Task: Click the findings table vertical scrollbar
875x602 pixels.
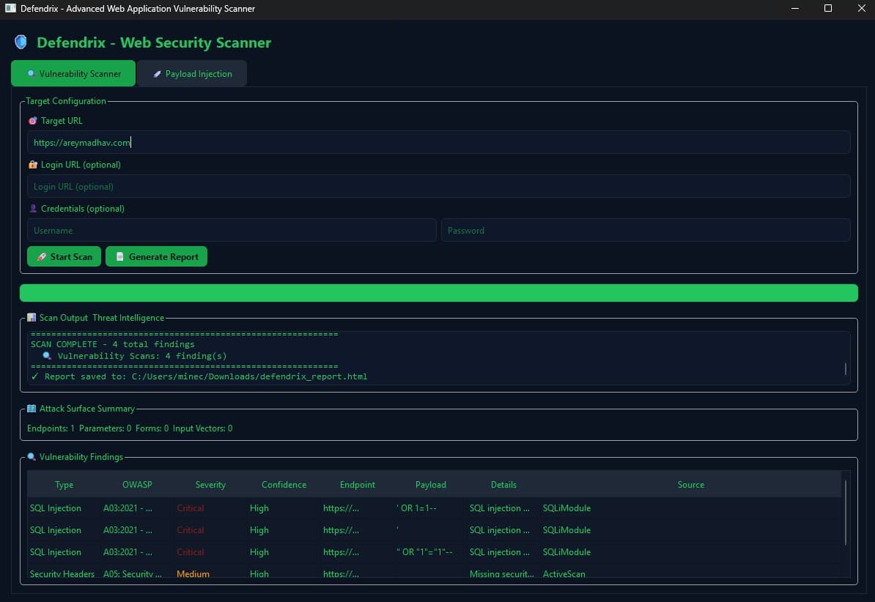Action: (x=846, y=512)
